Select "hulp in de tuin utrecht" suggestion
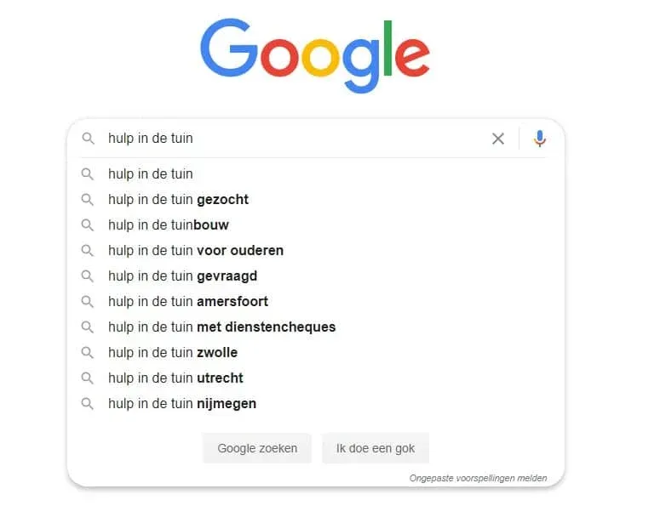Screen dimensions: 660x523 175,378
